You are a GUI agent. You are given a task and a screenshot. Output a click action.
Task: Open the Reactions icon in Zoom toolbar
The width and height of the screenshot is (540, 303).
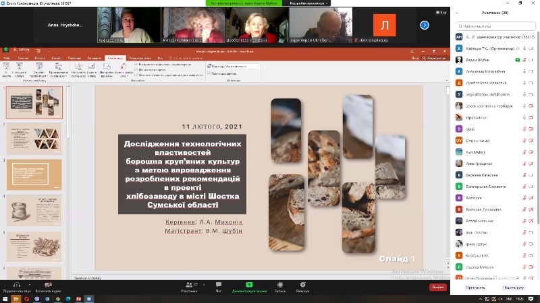coord(302,284)
